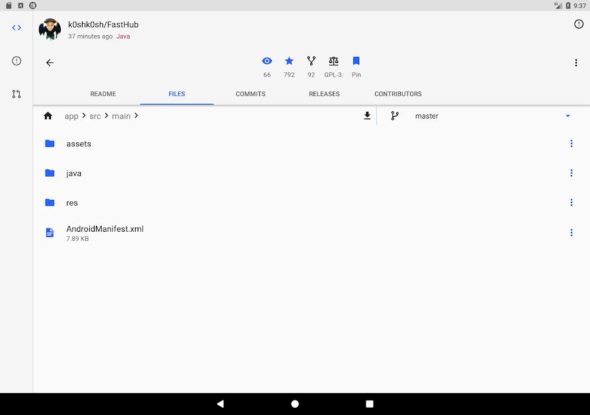The height and width of the screenshot is (415, 590).
Task: Switch to the RELEASES tab
Action: point(324,94)
